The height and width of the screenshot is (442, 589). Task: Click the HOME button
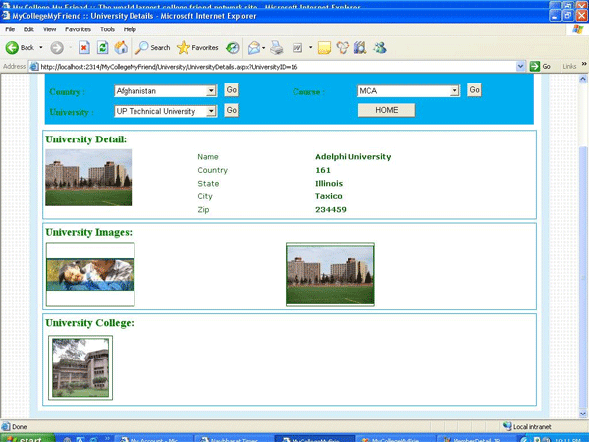(387, 110)
